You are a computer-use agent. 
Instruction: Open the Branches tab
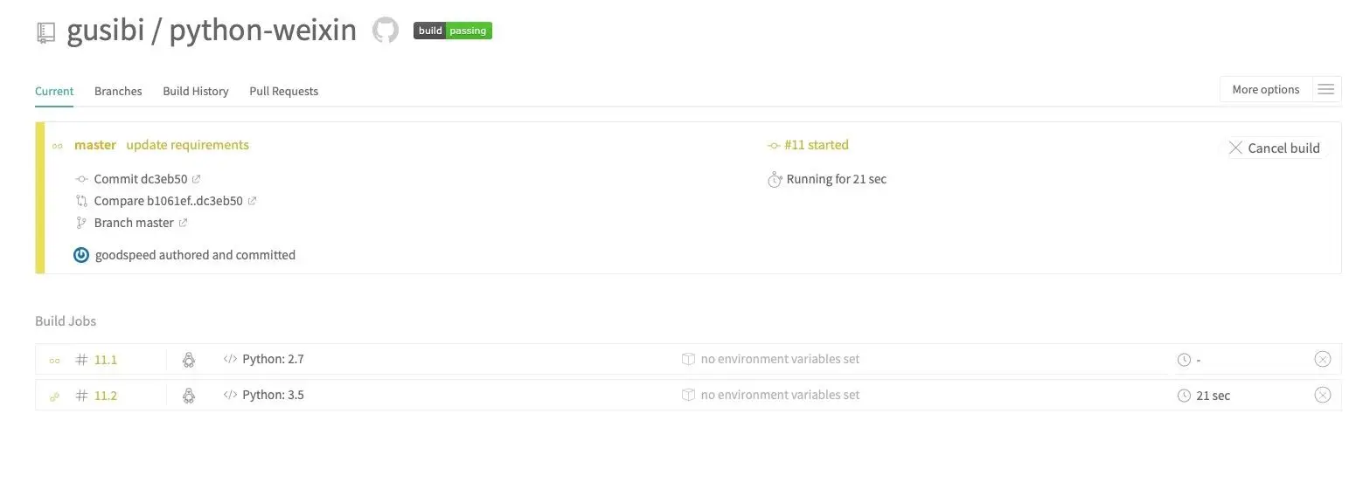tap(118, 91)
